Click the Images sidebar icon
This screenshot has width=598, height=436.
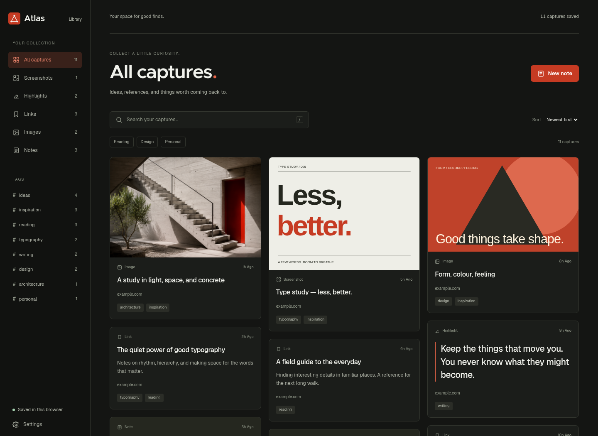(x=16, y=132)
